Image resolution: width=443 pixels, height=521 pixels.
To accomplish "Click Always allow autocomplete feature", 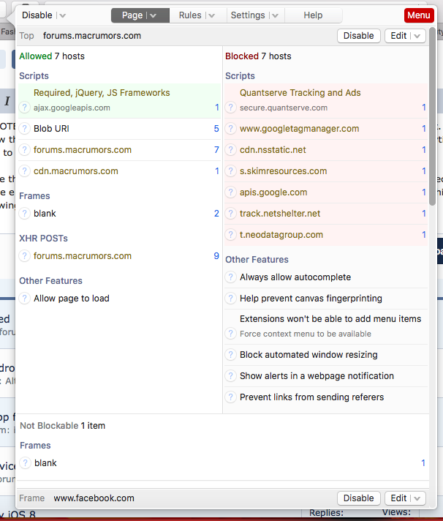I will pyautogui.click(x=326, y=277).
